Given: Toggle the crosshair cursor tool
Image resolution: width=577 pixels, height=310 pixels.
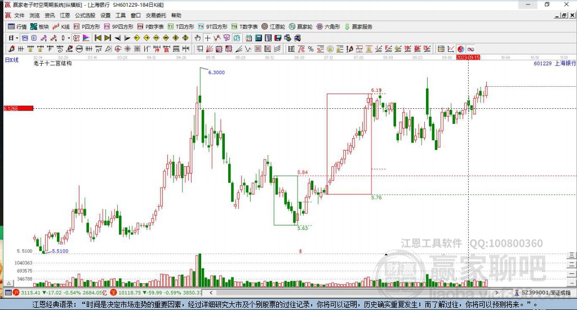Looking at the screenshot, I should [x=207, y=38].
